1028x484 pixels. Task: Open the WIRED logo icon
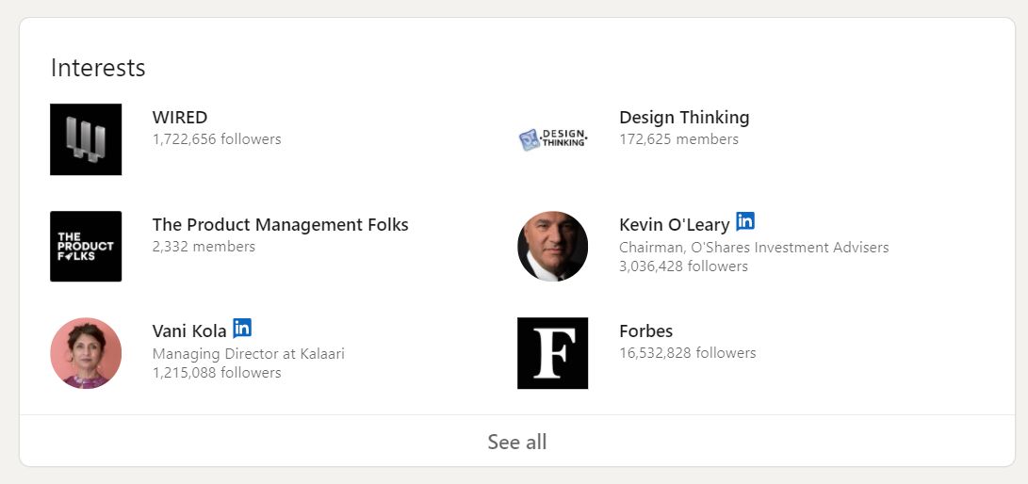pos(86,139)
